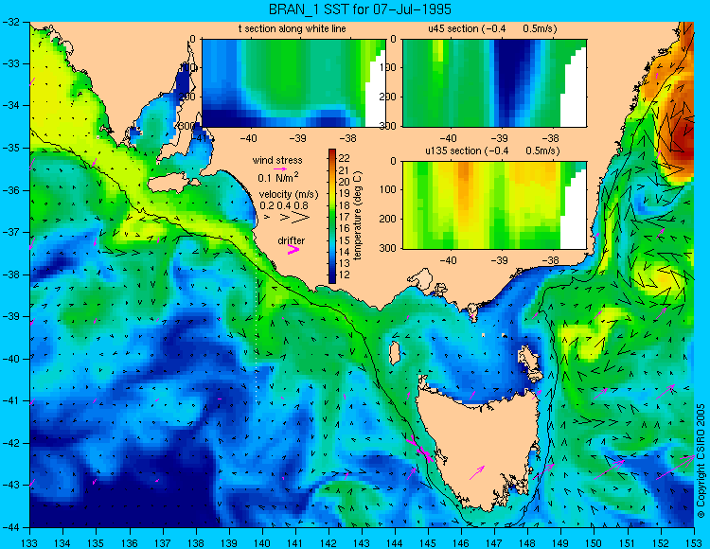Click Flinders Island northeast of Tasmania
The image size is (710, 549).
[530, 360]
